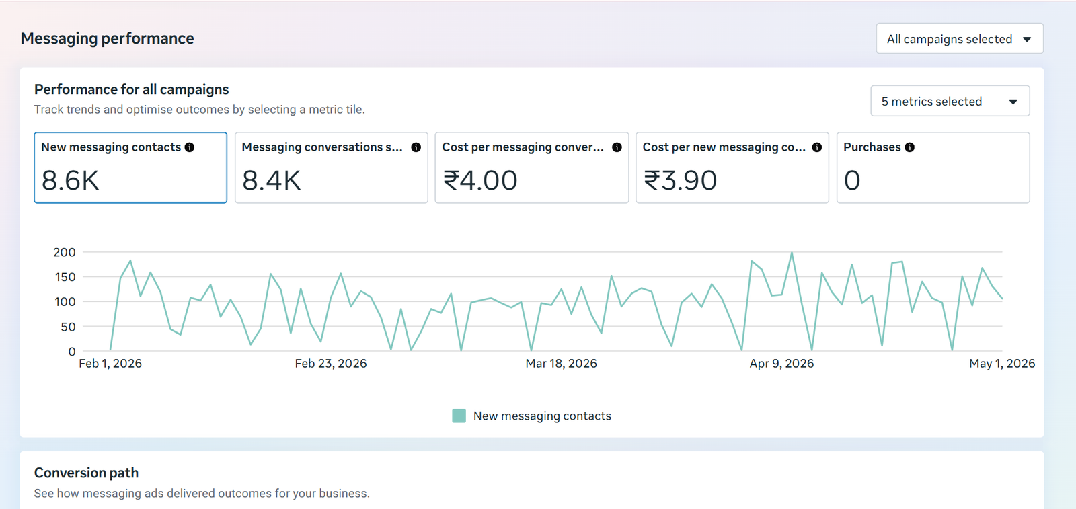The width and height of the screenshot is (1076, 509).
Task: Show info for Messaging conversations started tile
Action: pyautogui.click(x=416, y=147)
